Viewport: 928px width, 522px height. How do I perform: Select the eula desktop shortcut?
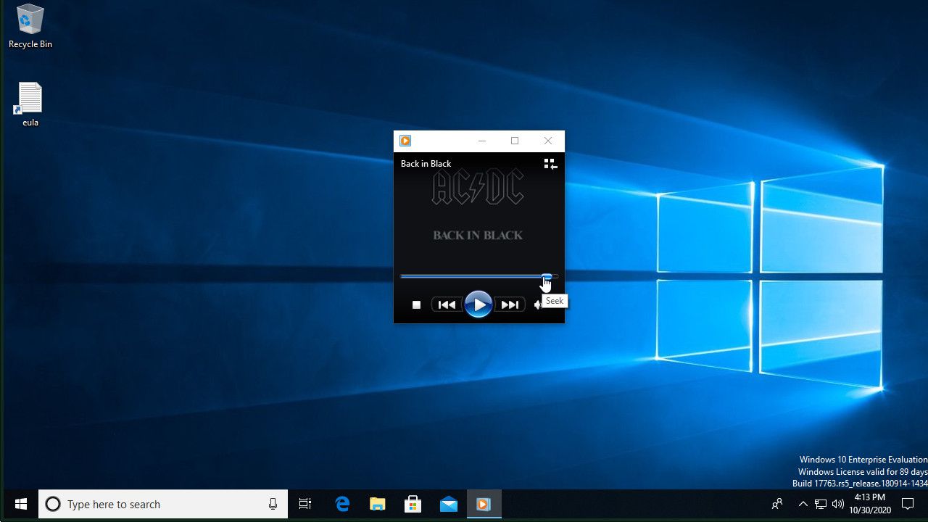[30, 104]
